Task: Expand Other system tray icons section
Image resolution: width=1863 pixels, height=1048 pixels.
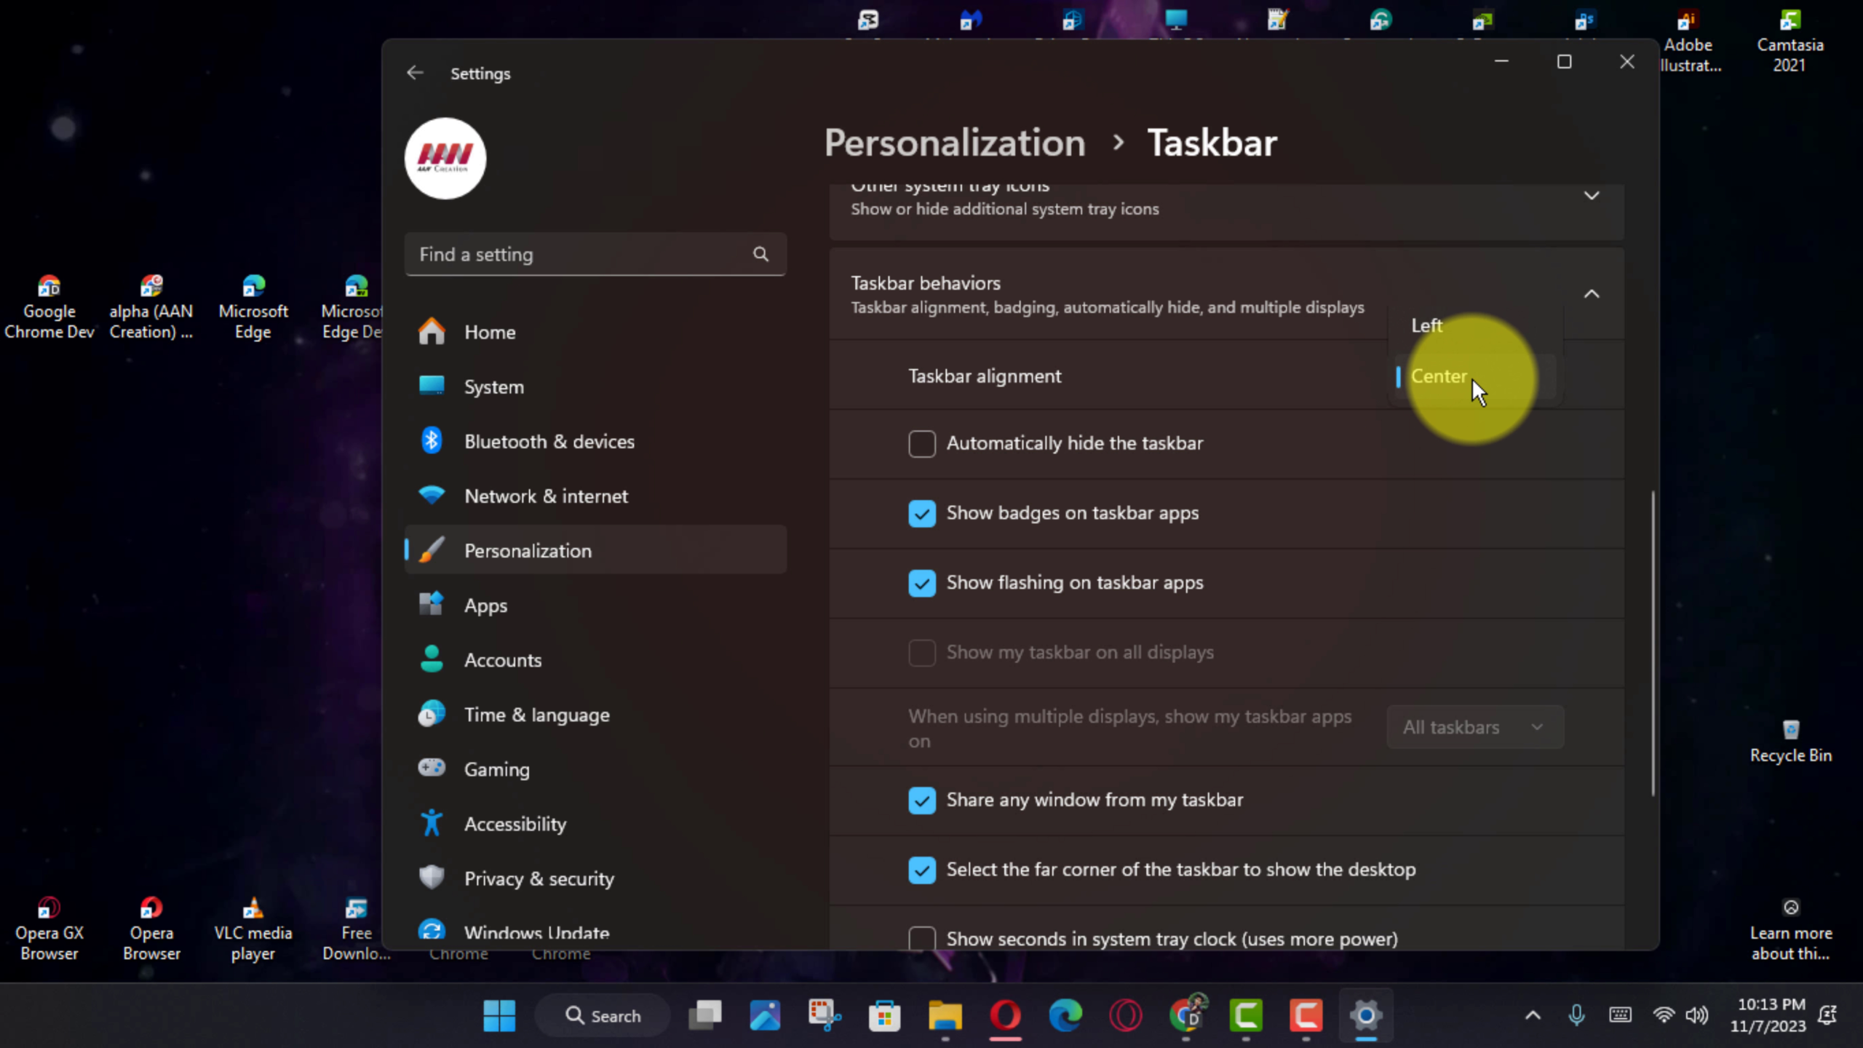Action: (1592, 196)
